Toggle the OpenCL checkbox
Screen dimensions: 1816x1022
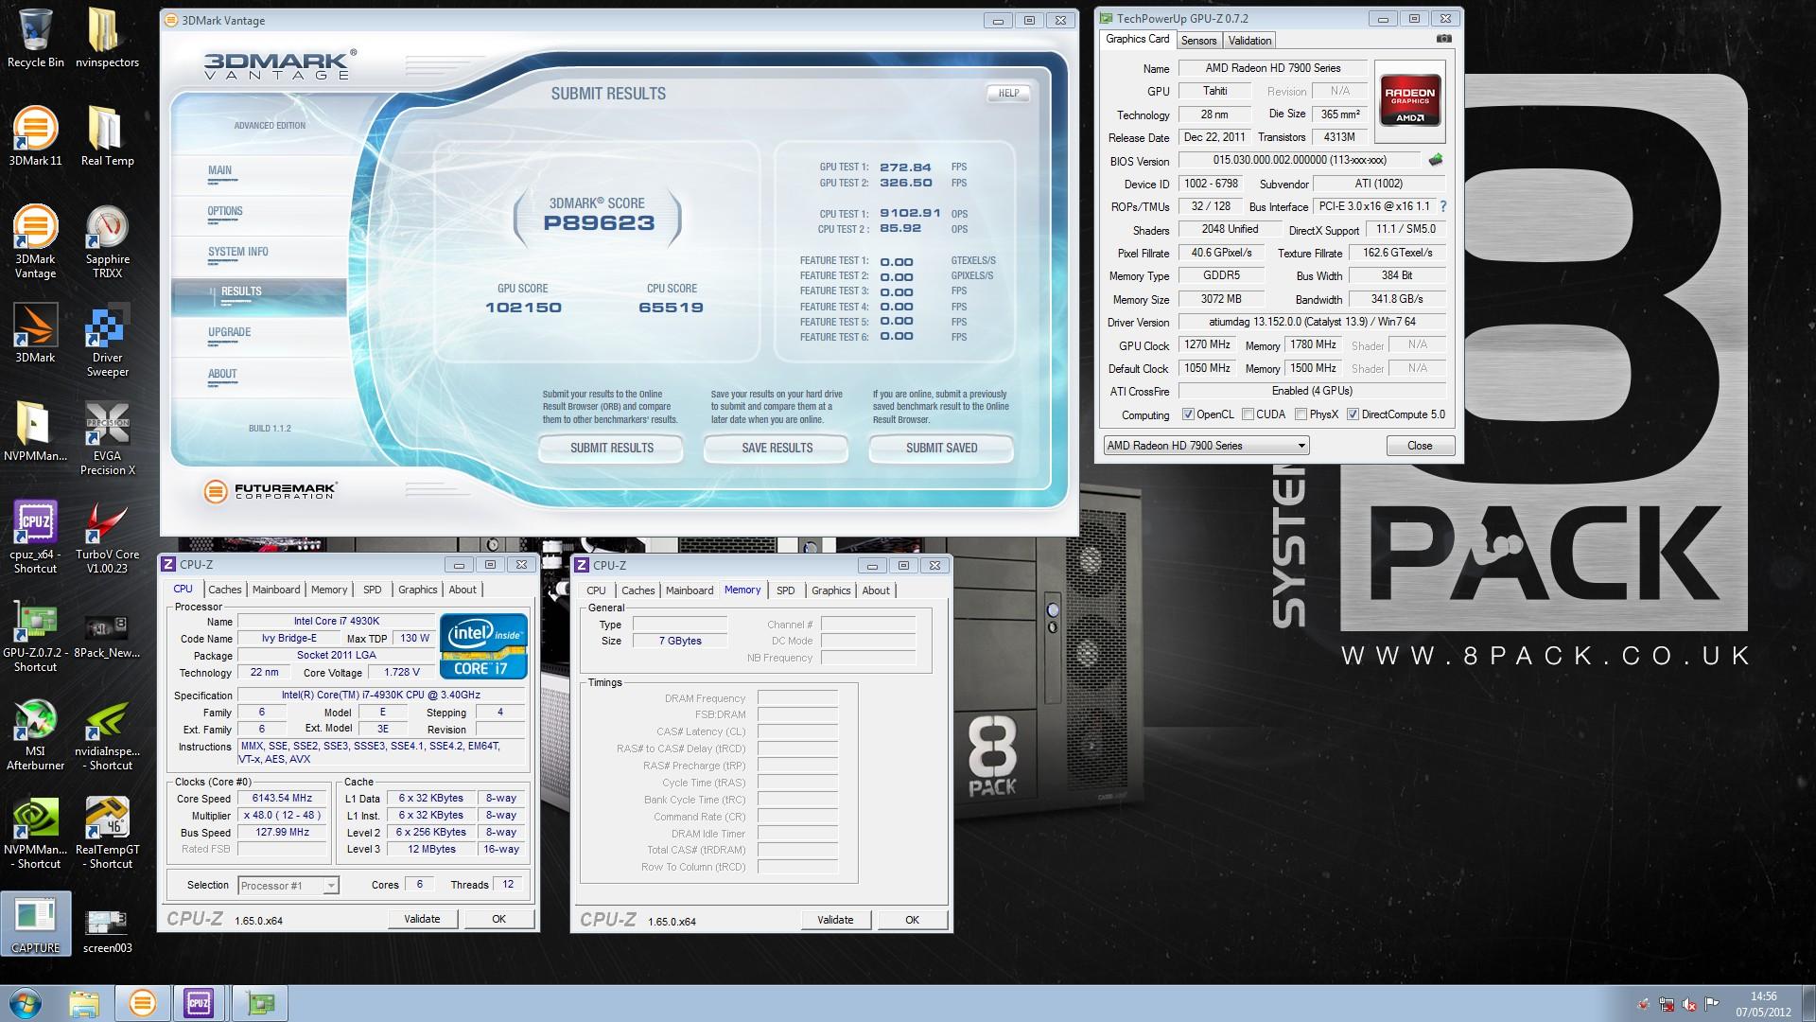(x=1188, y=414)
